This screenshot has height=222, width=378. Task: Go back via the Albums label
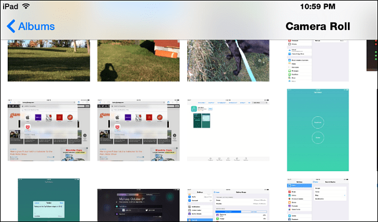pyautogui.click(x=37, y=26)
